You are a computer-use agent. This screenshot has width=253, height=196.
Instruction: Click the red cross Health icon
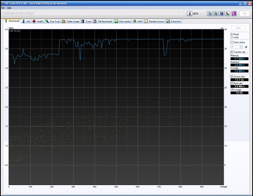(34, 21)
